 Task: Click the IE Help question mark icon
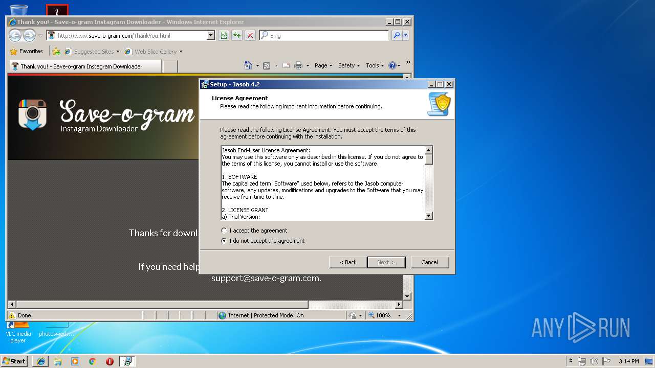point(392,65)
